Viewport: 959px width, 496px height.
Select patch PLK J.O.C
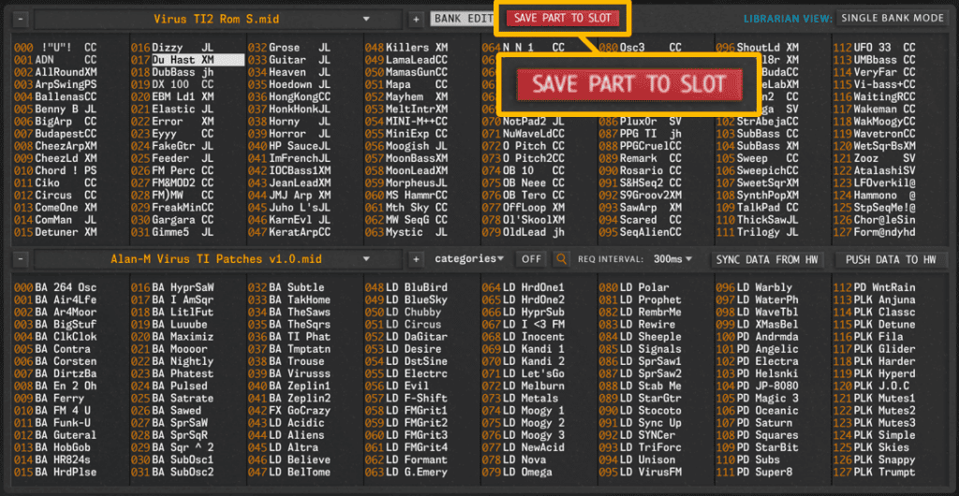[872, 387]
